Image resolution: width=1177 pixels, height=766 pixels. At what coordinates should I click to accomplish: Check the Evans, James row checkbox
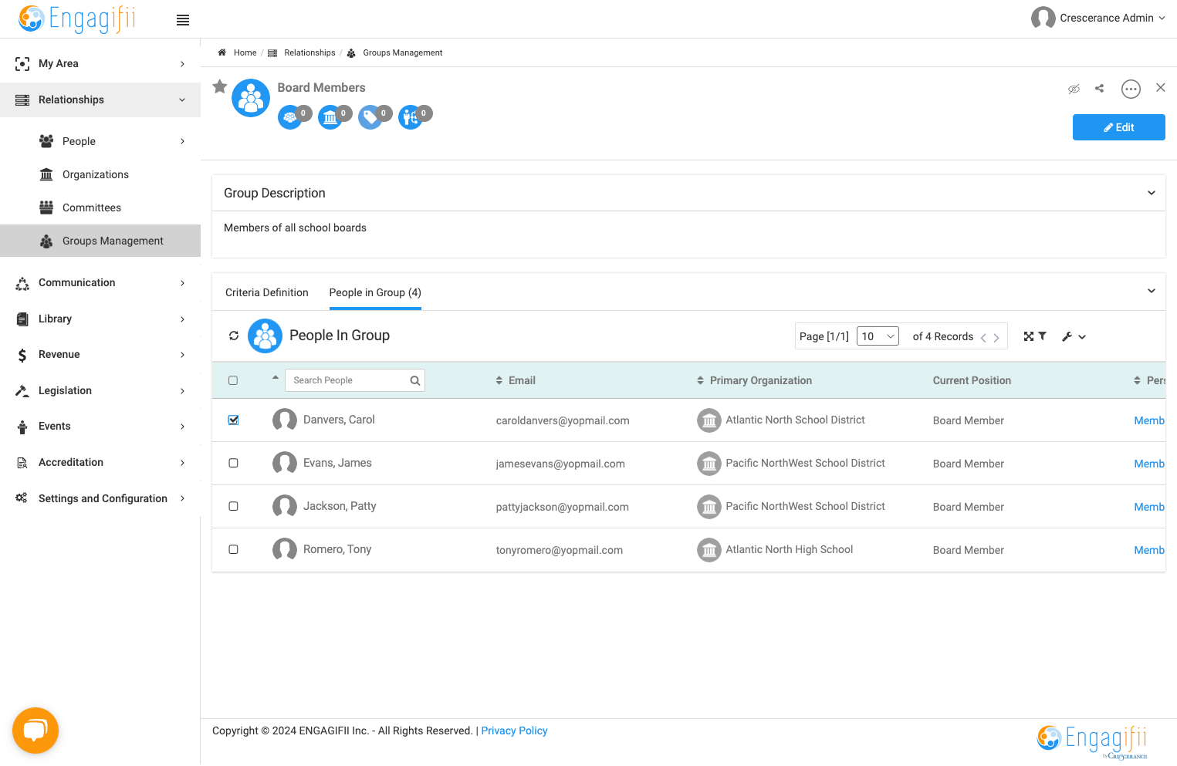pos(233,463)
